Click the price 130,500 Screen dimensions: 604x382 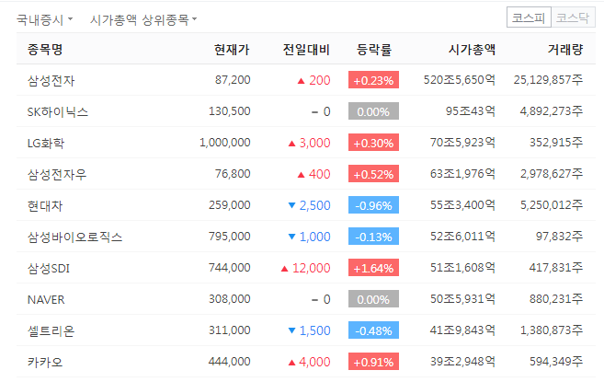(230, 111)
